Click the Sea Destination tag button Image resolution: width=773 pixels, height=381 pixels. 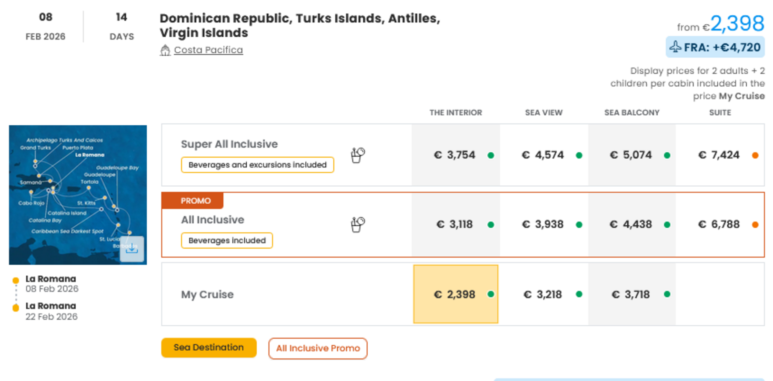(209, 348)
